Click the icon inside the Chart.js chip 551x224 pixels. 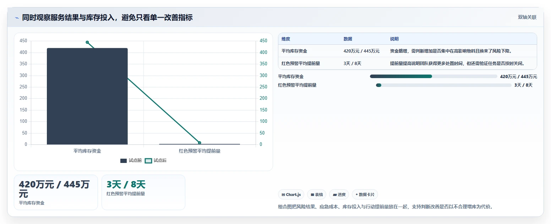[283, 195]
